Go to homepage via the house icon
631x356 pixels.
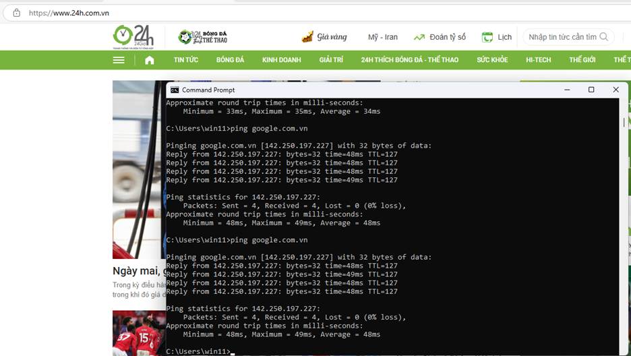point(150,60)
